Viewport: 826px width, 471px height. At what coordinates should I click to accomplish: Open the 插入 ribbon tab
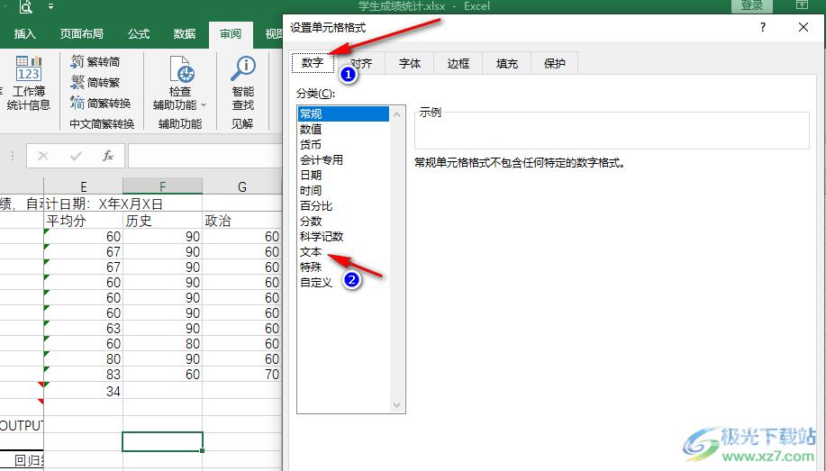(x=24, y=34)
